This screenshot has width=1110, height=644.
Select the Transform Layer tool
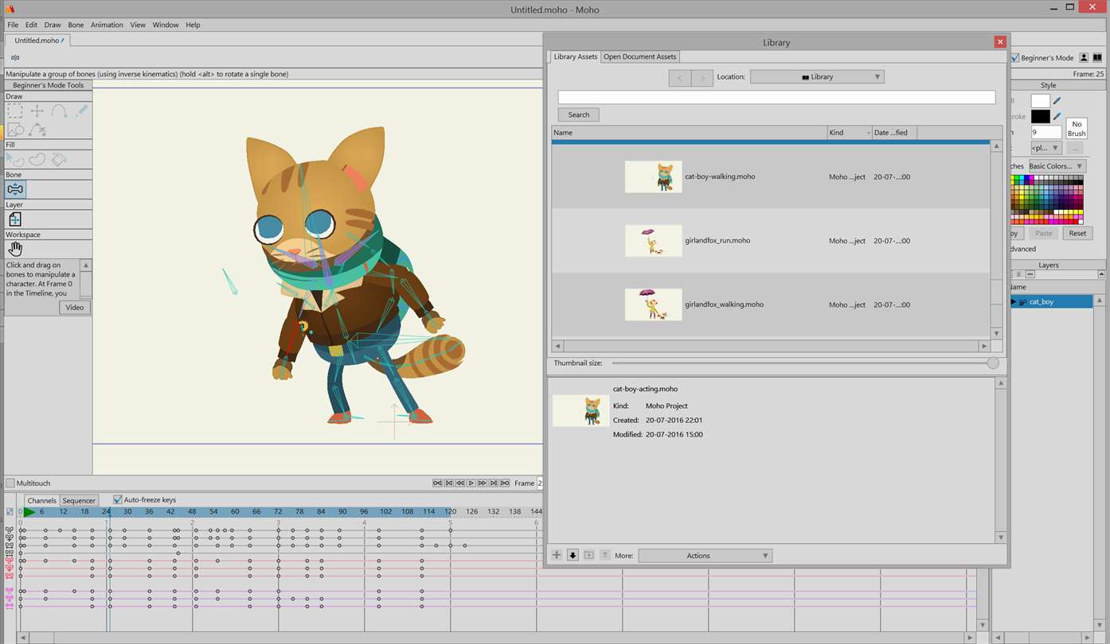click(15, 219)
